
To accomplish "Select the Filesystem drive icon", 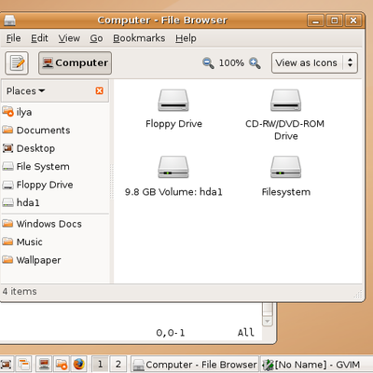I will 285,167.
